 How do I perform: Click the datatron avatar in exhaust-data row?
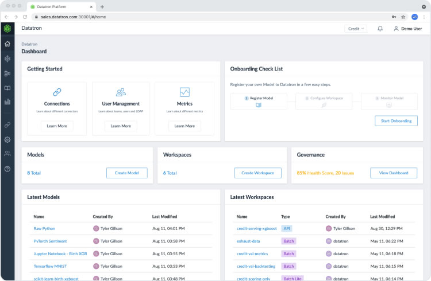pyautogui.click(x=329, y=241)
